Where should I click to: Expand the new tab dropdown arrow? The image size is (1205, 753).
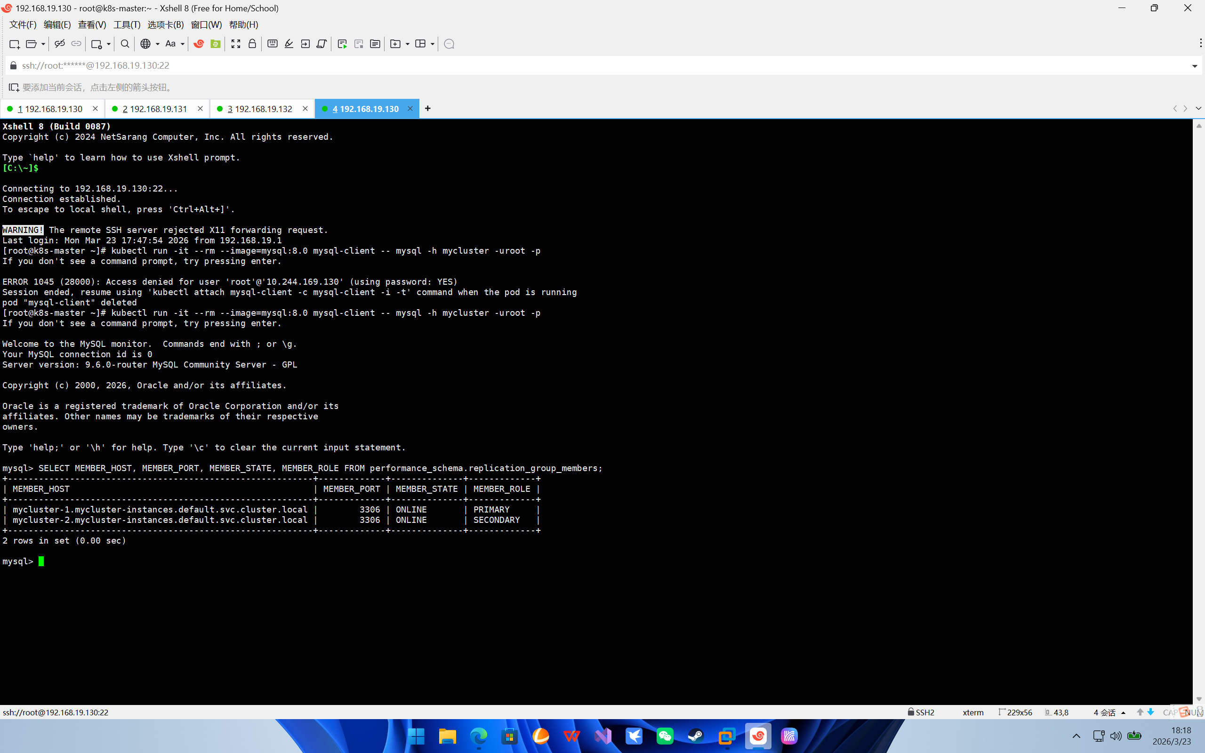(408, 44)
